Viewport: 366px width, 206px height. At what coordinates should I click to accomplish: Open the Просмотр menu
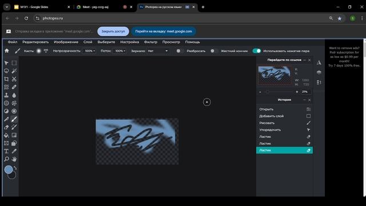[x=171, y=42]
